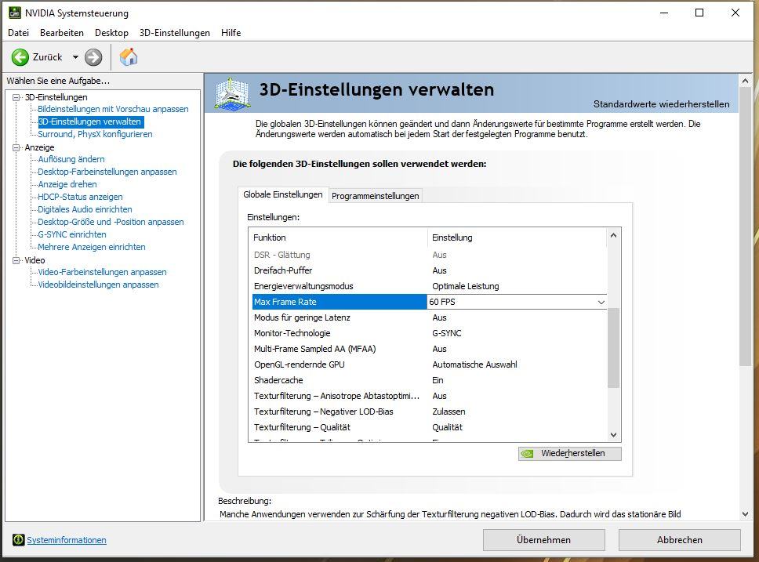Open the Hilfe menu

pyautogui.click(x=231, y=32)
